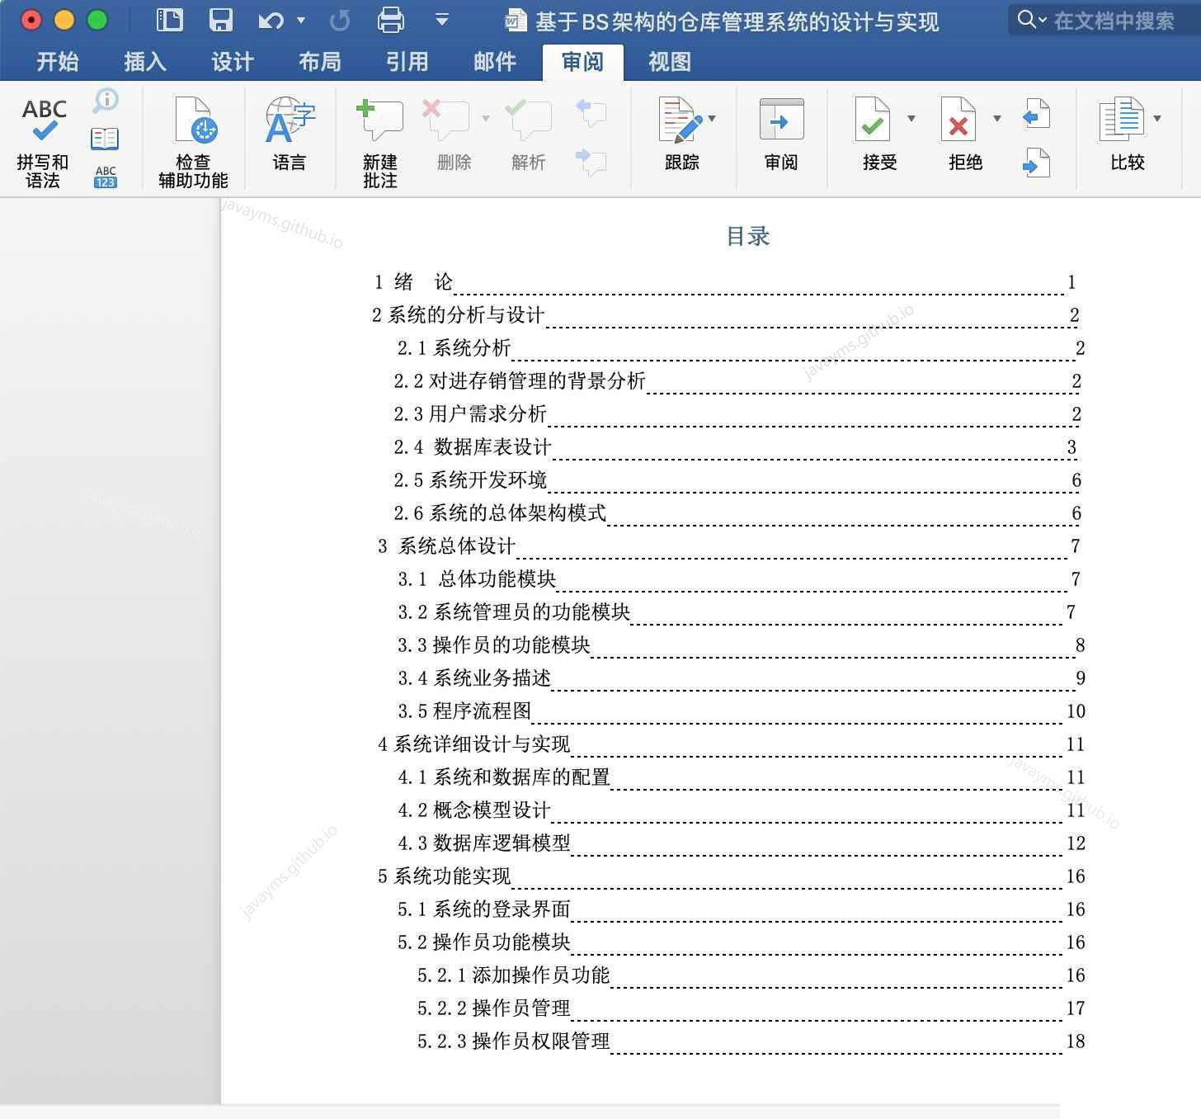Open the Smart Lookup magnifier icon
1201x1119 pixels.
pos(106,101)
